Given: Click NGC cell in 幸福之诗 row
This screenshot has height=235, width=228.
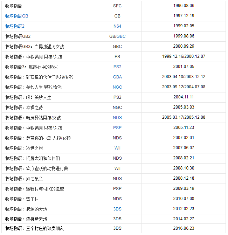Looking at the screenshot, I should (117, 108).
